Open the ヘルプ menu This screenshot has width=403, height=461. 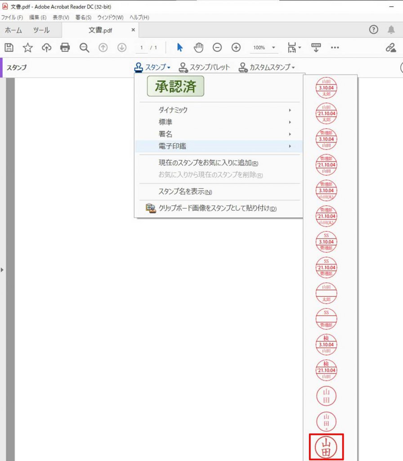[x=139, y=18]
